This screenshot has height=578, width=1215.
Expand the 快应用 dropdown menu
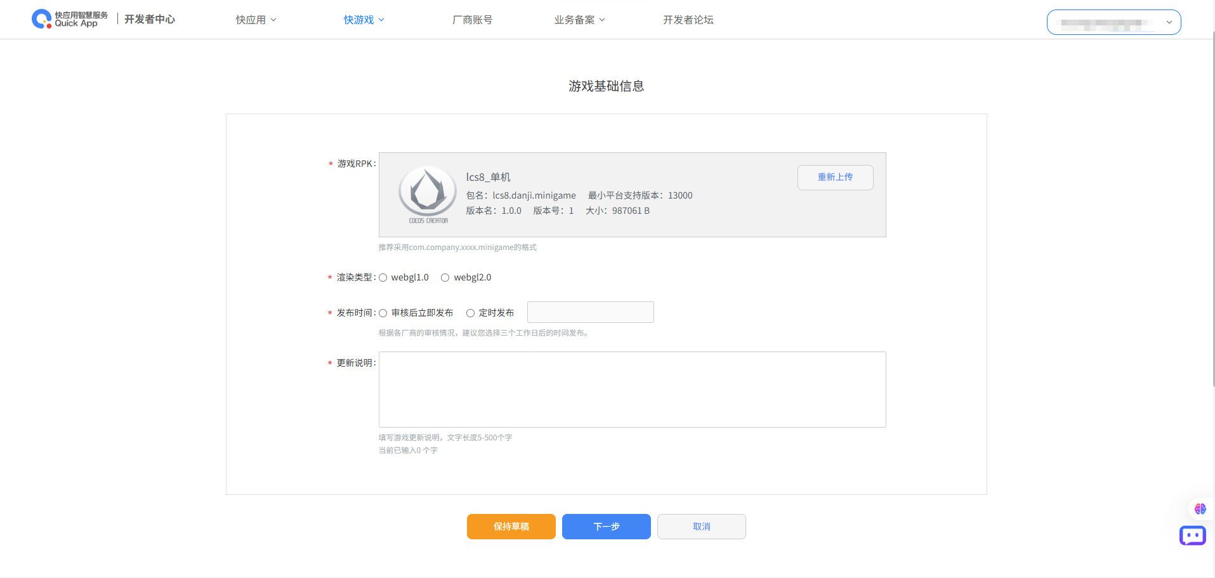[256, 20]
